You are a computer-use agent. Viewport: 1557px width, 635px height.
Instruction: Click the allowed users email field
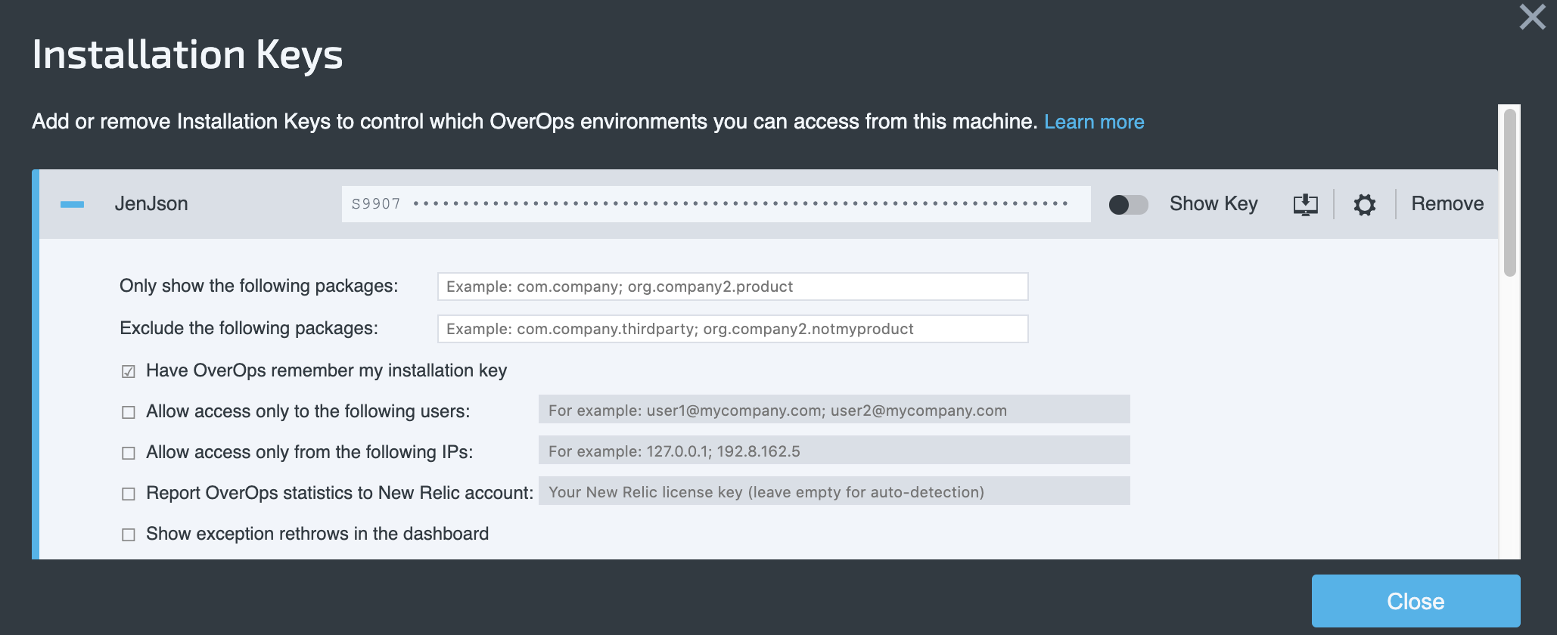click(x=834, y=409)
